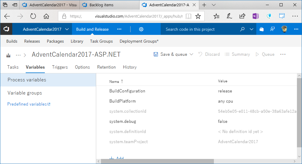Viewport: 302px width, 164px height.
Task: Open the user profile avatar
Action: pos(284,29)
